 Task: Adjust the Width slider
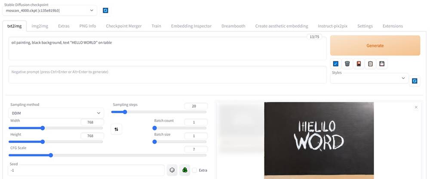[55, 128]
